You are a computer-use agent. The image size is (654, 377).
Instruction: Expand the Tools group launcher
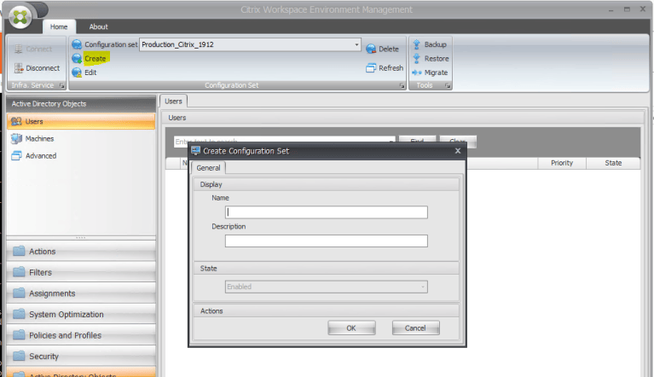448,85
